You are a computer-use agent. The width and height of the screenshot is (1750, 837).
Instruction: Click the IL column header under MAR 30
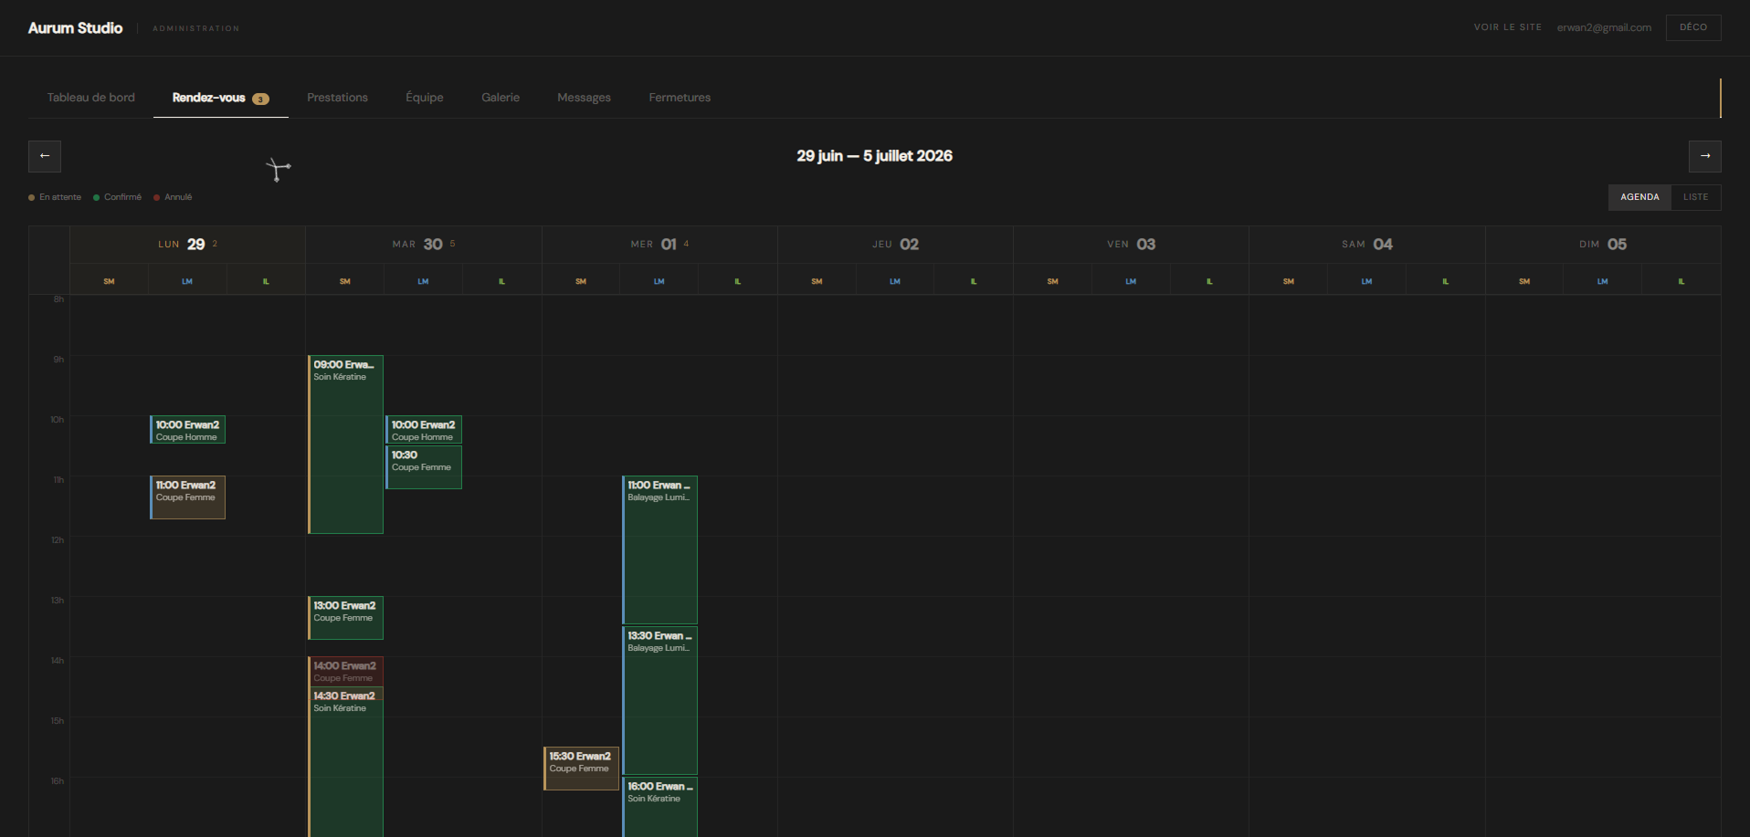point(502,281)
